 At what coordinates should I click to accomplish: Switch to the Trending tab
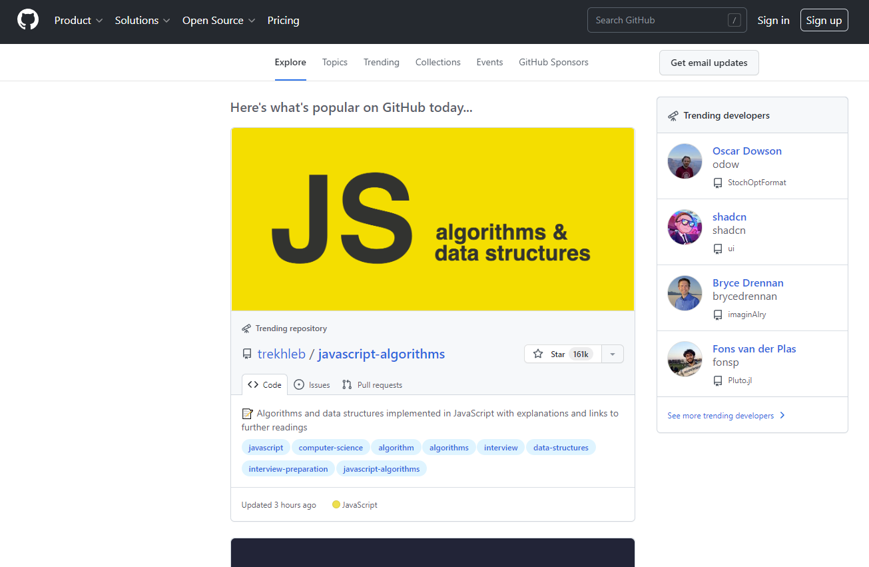tap(382, 62)
